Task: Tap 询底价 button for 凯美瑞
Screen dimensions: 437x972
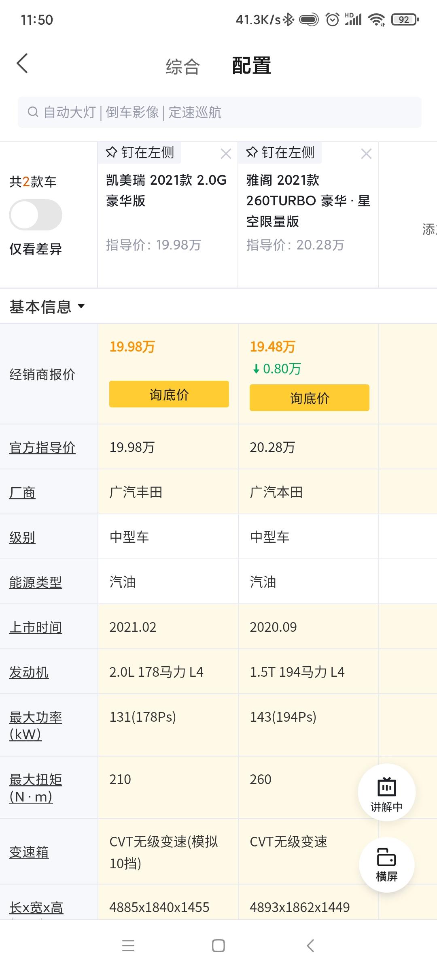Action: (x=169, y=394)
